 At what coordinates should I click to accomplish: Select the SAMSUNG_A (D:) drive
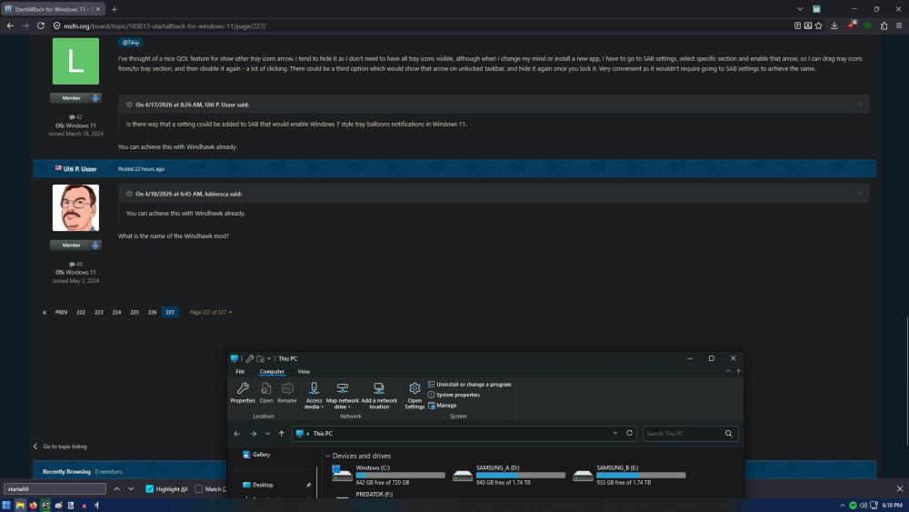(509, 475)
